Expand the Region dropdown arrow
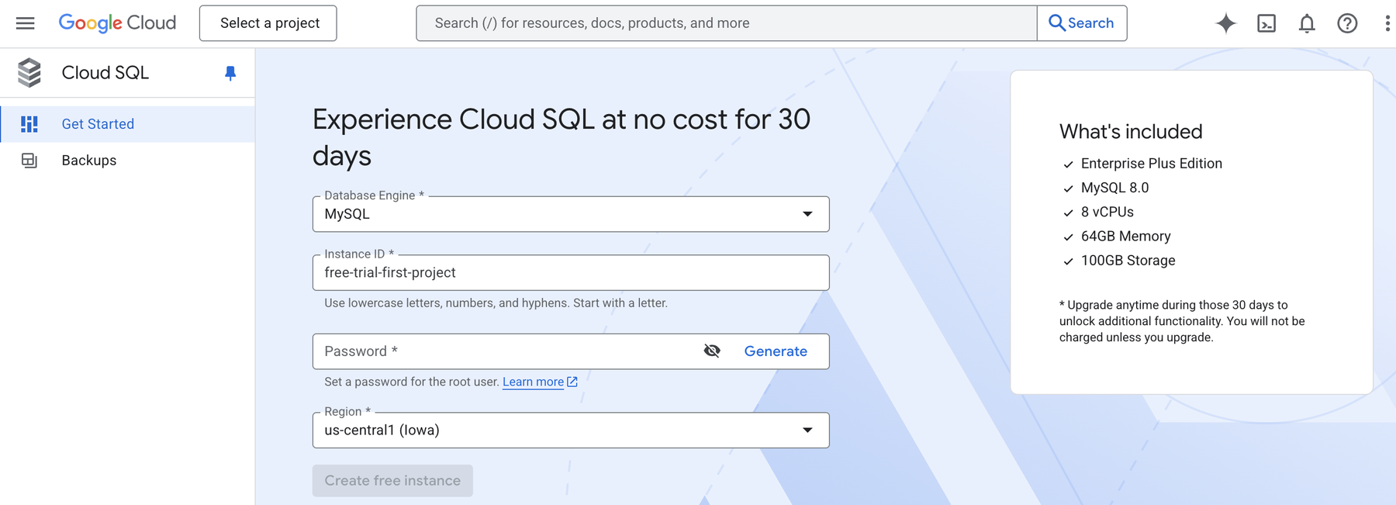This screenshot has height=505, width=1396. (x=807, y=431)
